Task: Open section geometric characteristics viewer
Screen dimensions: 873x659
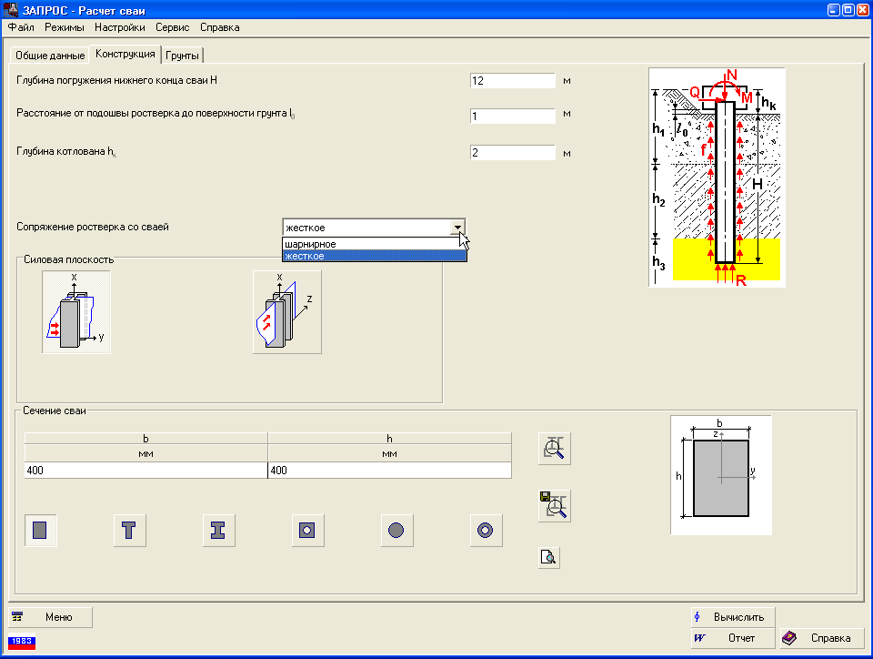Action: [x=554, y=449]
